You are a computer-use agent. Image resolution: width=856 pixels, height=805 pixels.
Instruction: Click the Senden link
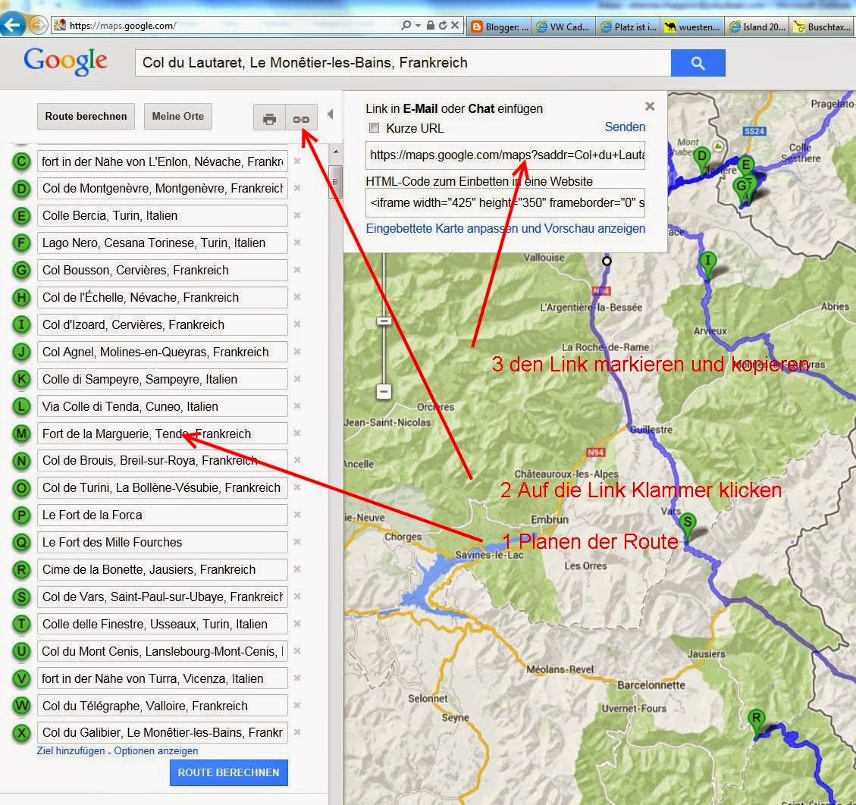tap(625, 127)
